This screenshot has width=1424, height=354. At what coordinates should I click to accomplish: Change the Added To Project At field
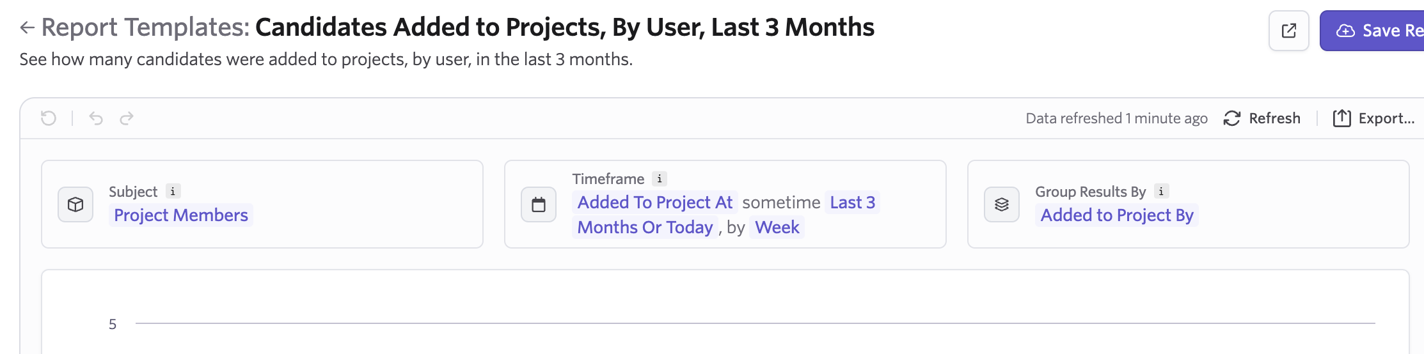pyautogui.click(x=655, y=203)
